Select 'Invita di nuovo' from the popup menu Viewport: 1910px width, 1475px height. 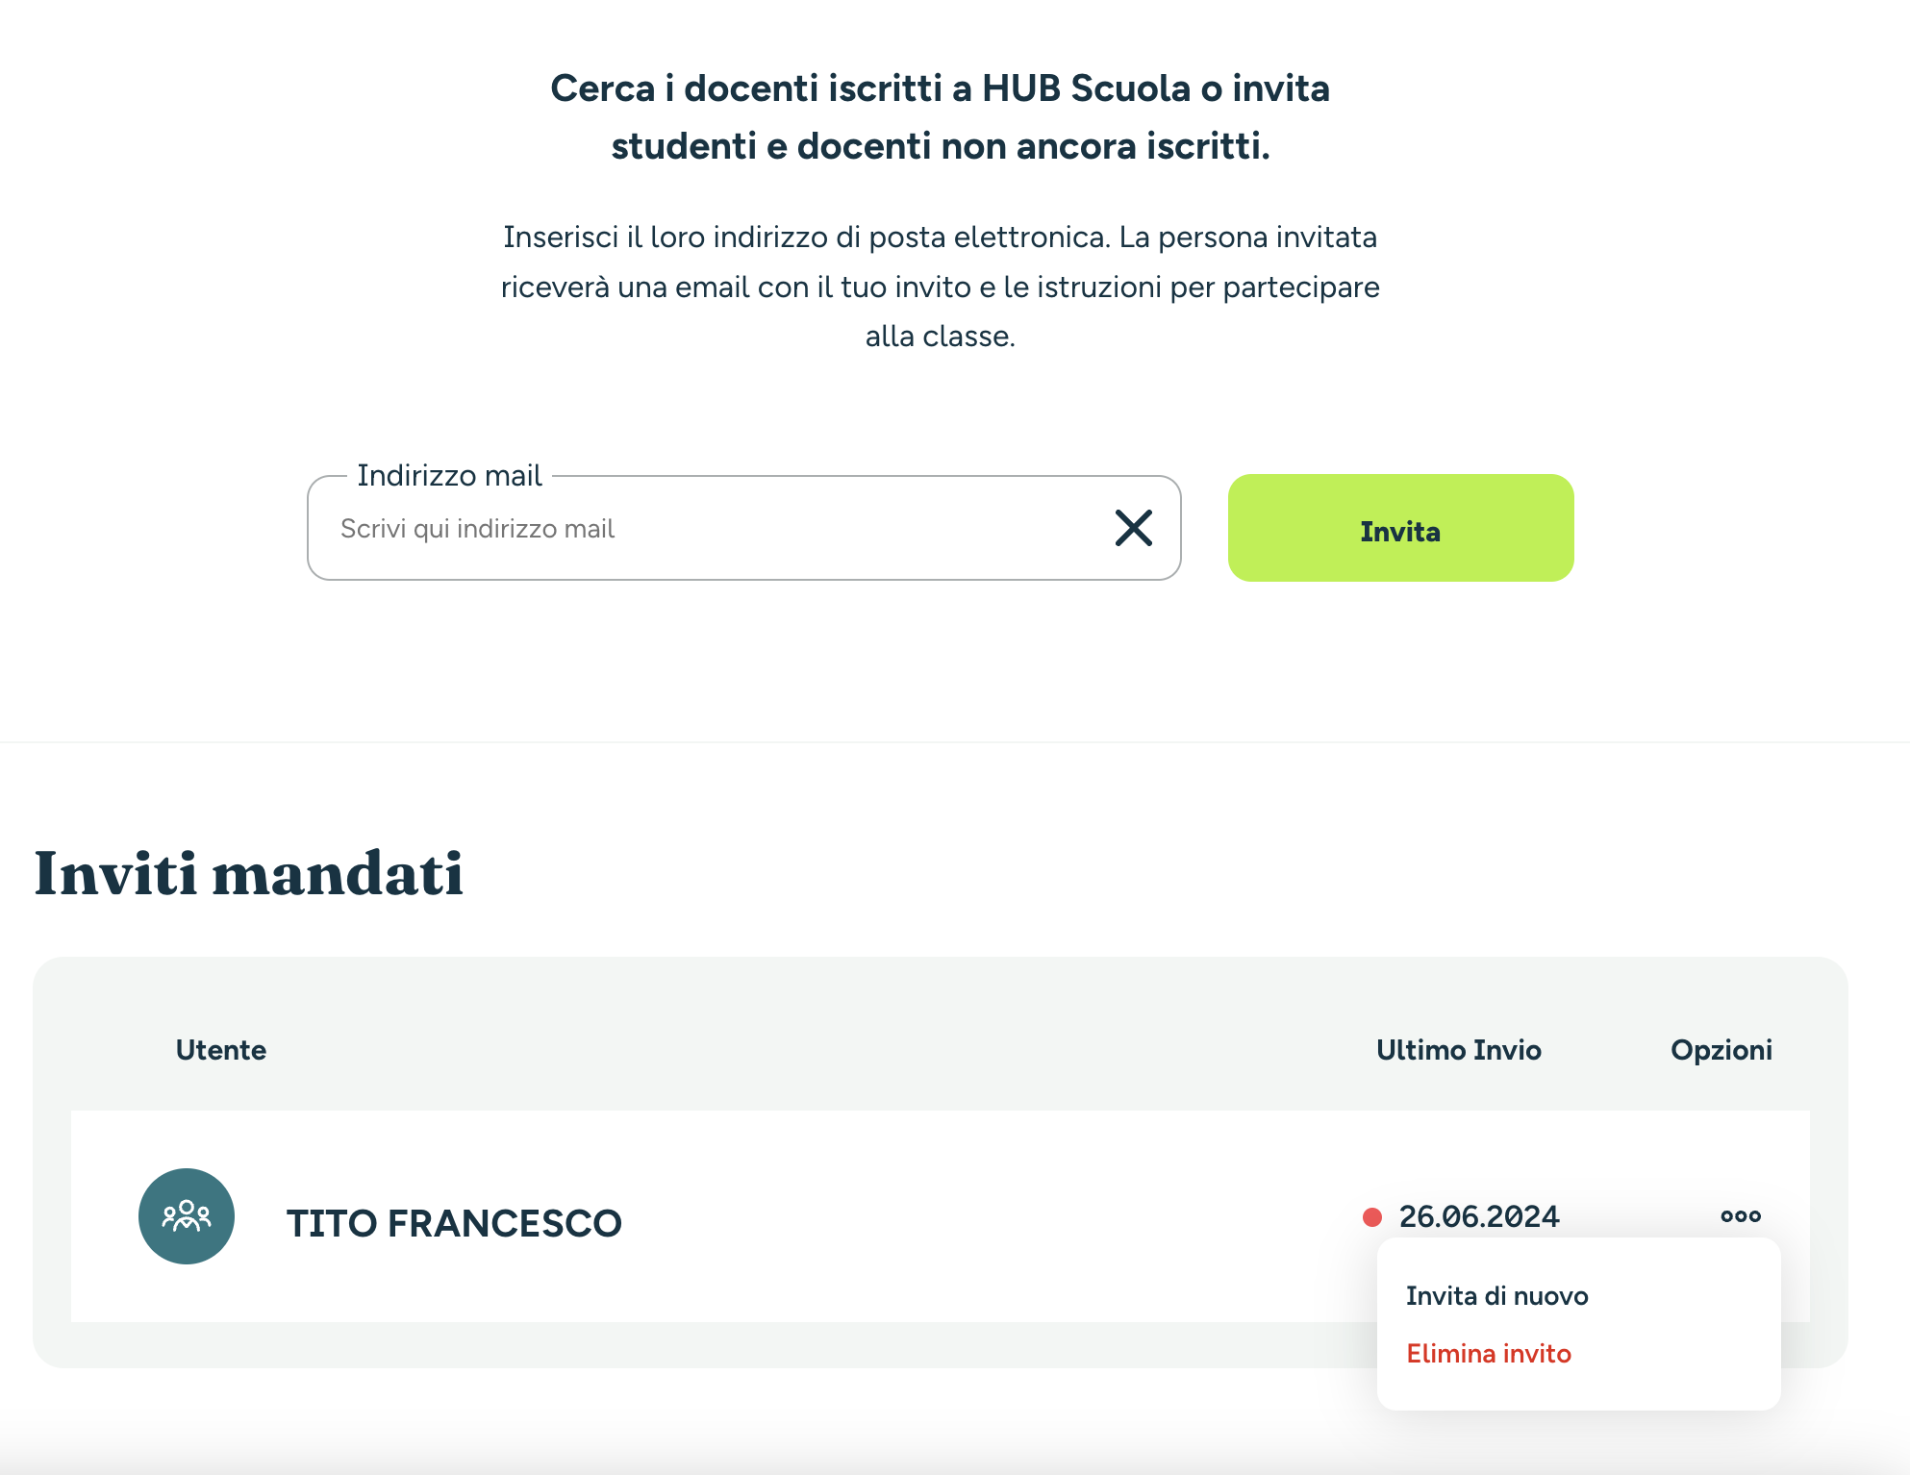(1496, 1296)
